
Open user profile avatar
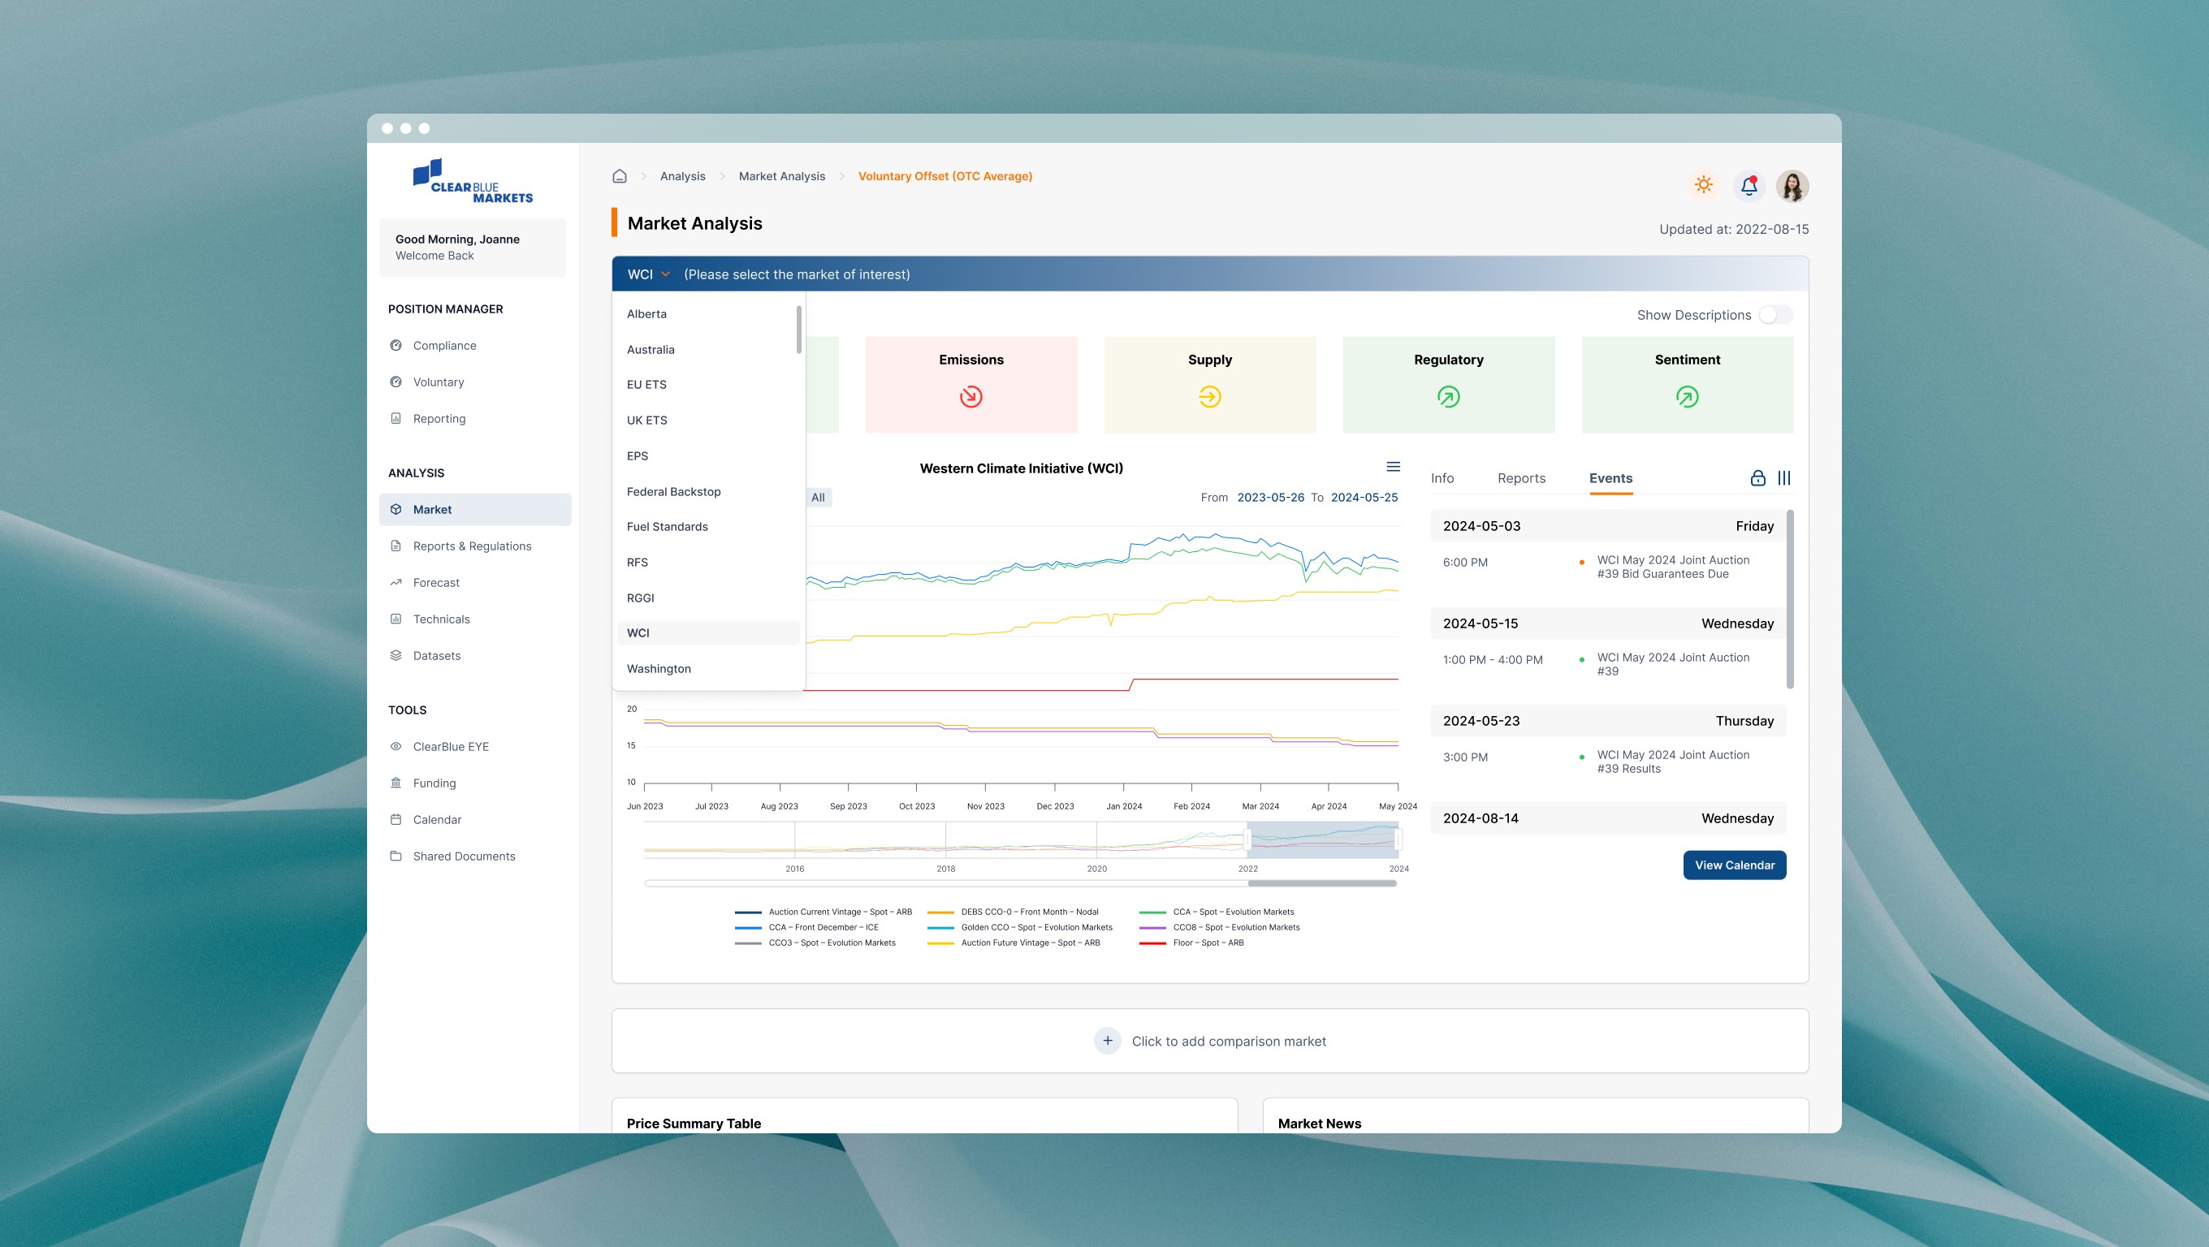[x=1792, y=185]
